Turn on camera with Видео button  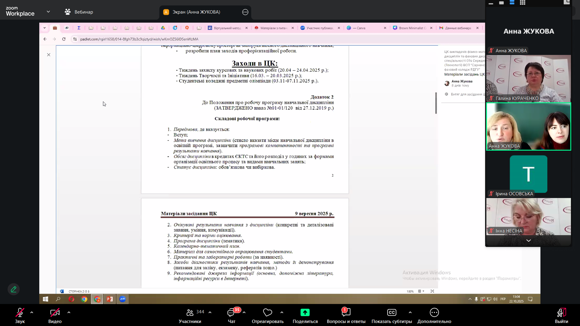[55, 315]
